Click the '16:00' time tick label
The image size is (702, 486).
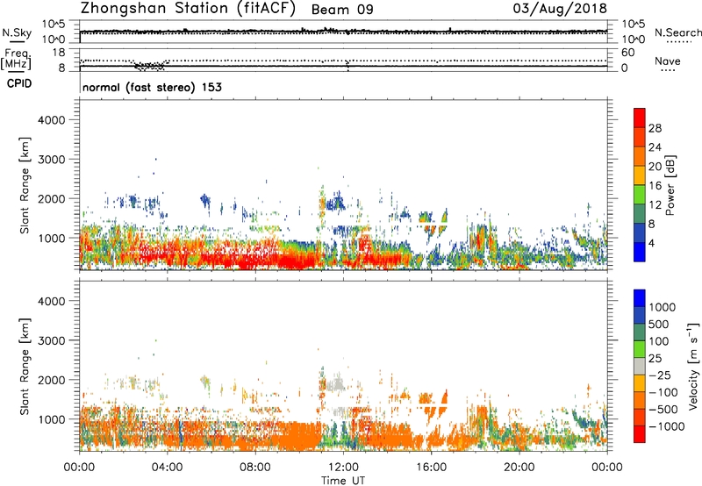[431, 468]
